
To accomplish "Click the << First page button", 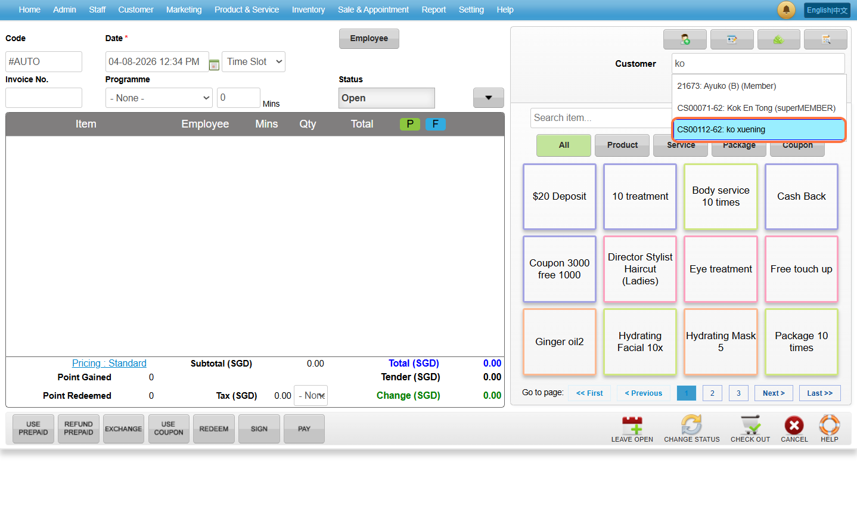I will pos(589,393).
